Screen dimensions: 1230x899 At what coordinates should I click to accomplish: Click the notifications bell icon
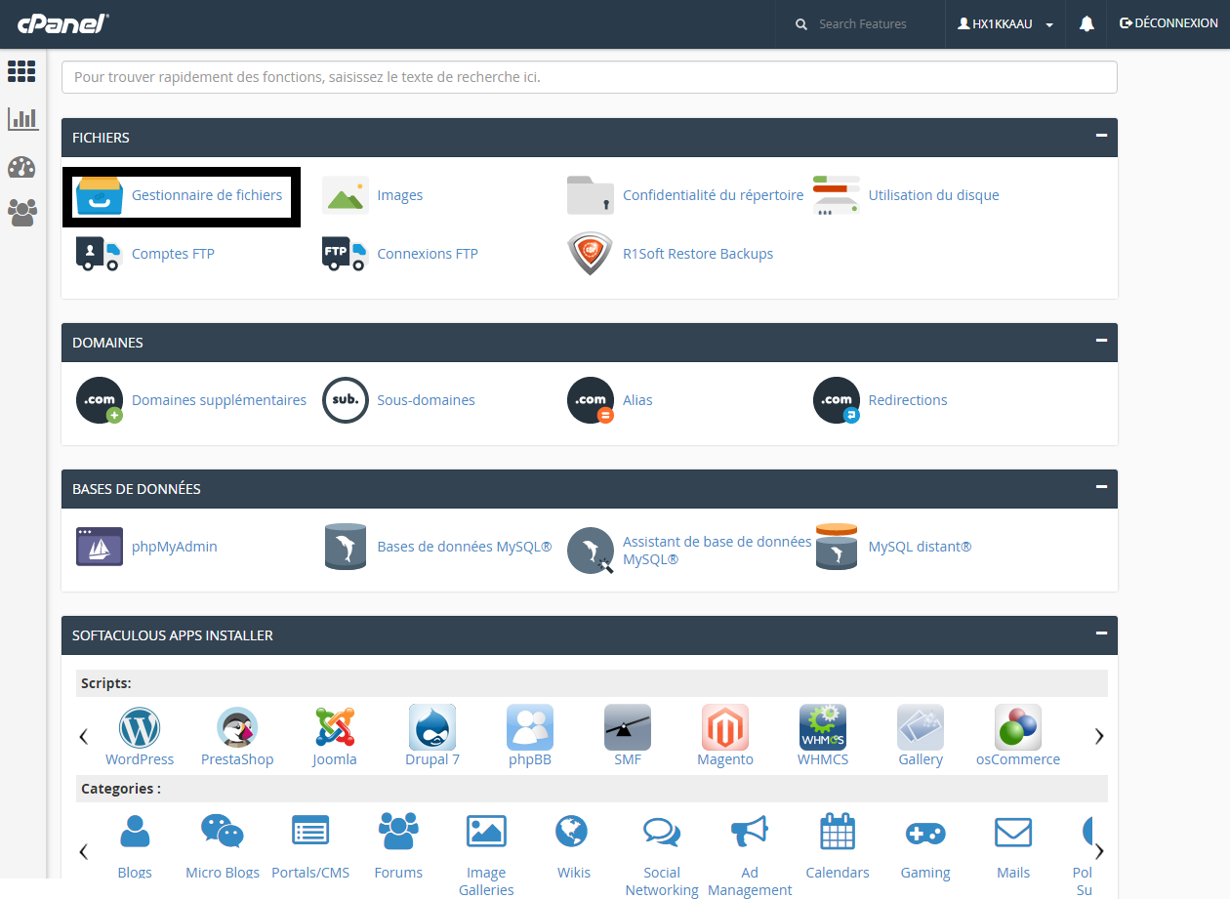coord(1086,24)
